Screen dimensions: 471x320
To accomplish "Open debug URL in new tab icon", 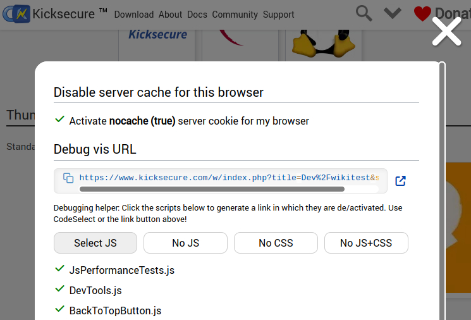I will point(400,181).
